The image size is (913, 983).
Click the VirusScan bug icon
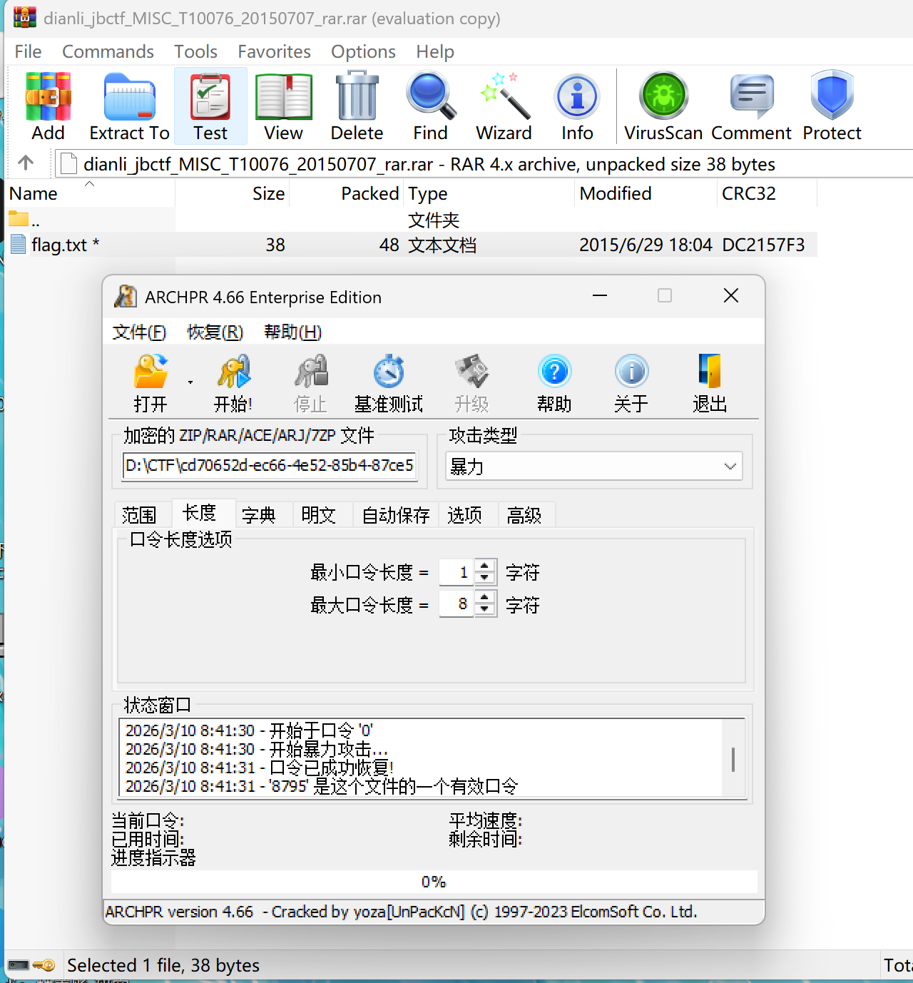(663, 97)
